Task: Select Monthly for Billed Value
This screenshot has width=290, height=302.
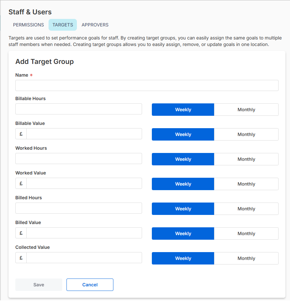Action: 246,234
